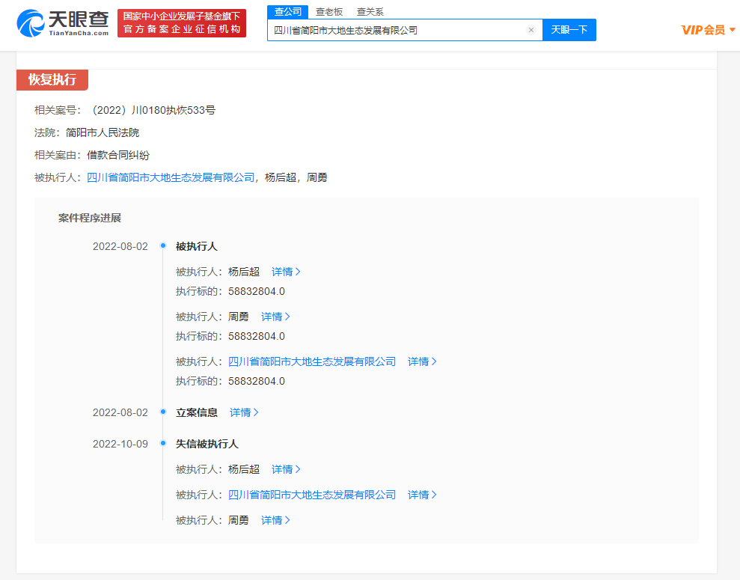Open 详情 next to 立案信息
Image resolution: width=740 pixels, height=580 pixels.
(244, 412)
